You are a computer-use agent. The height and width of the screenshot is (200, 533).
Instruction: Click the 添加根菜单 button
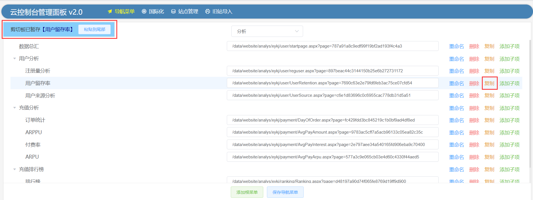coord(247,192)
